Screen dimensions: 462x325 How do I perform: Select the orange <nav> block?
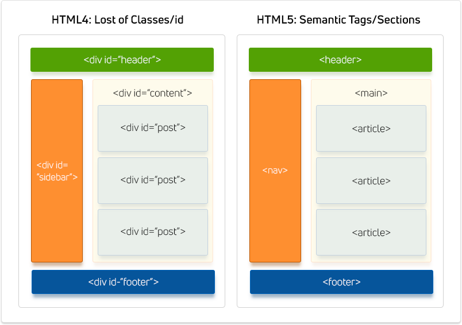(x=275, y=171)
